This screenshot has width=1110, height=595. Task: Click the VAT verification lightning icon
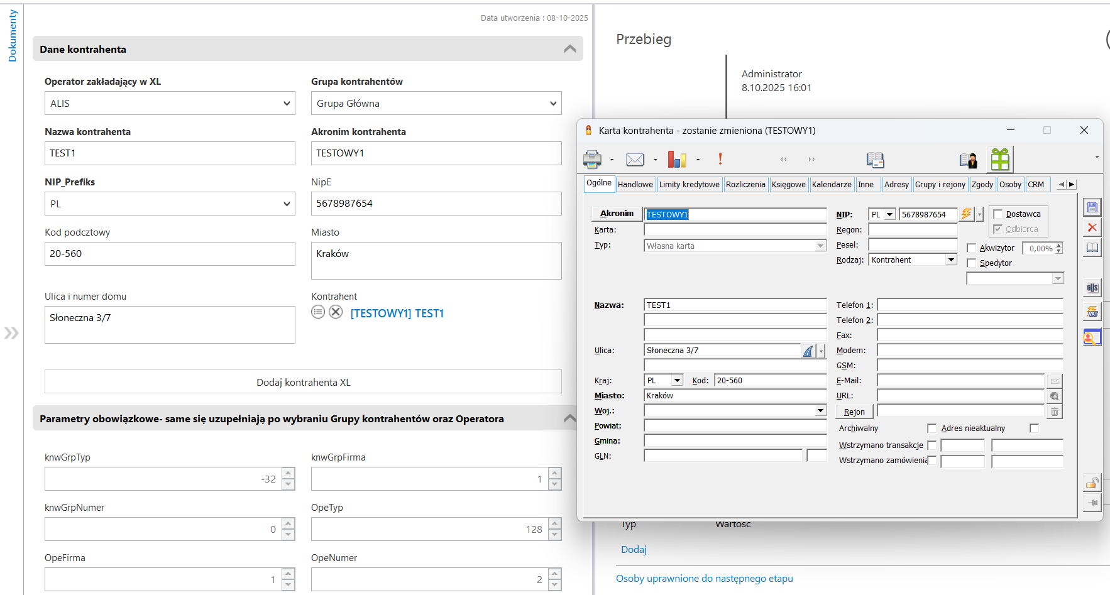click(1092, 312)
